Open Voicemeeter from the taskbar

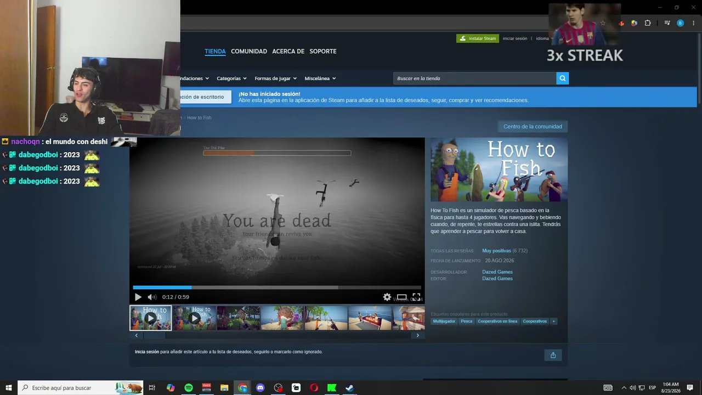[x=207, y=388]
